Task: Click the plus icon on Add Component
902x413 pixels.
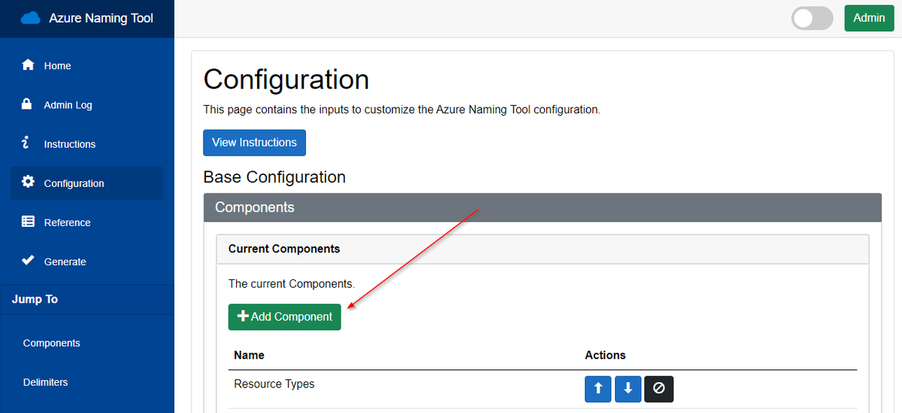Action: pos(243,316)
